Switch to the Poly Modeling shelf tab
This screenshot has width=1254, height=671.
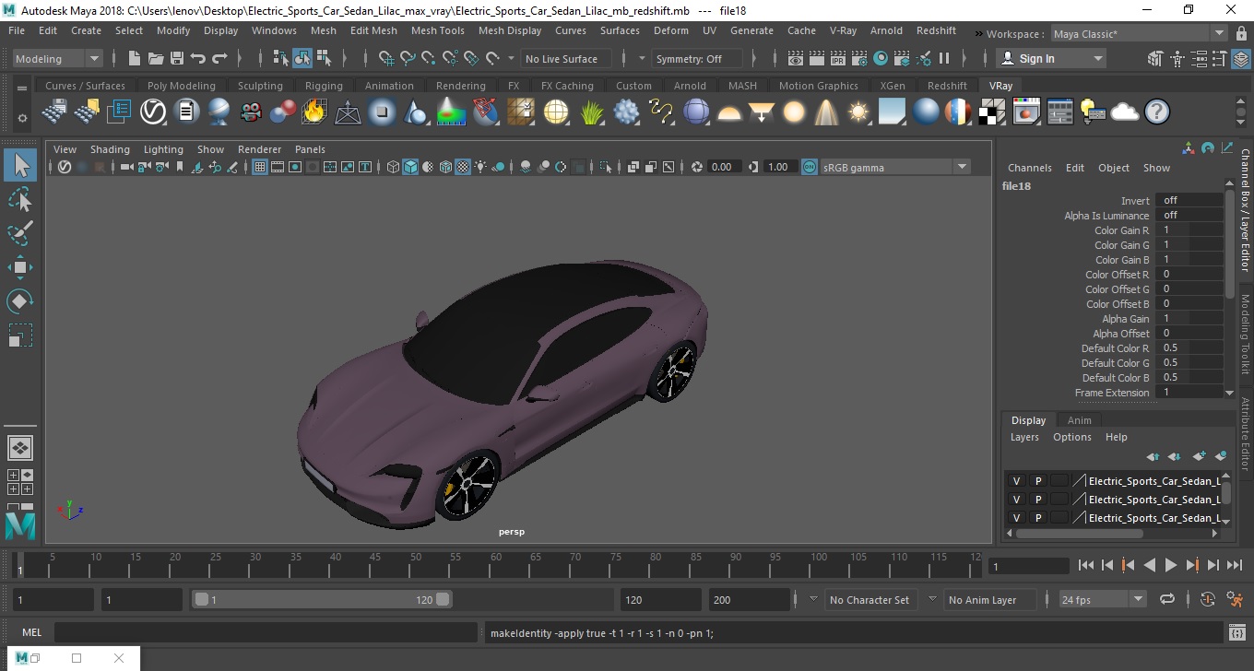tap(182, 86)
